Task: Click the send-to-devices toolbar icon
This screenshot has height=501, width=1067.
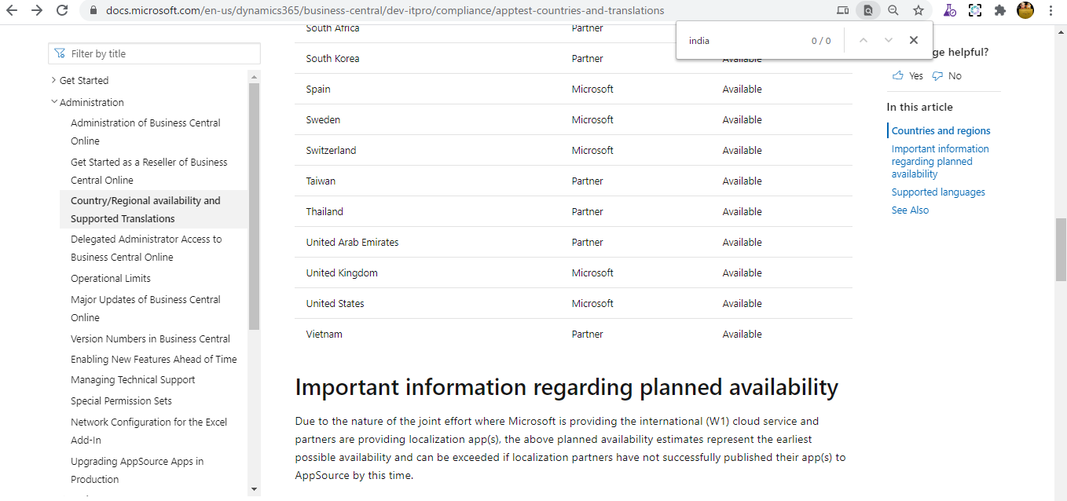Action: (x=843, y=10)
